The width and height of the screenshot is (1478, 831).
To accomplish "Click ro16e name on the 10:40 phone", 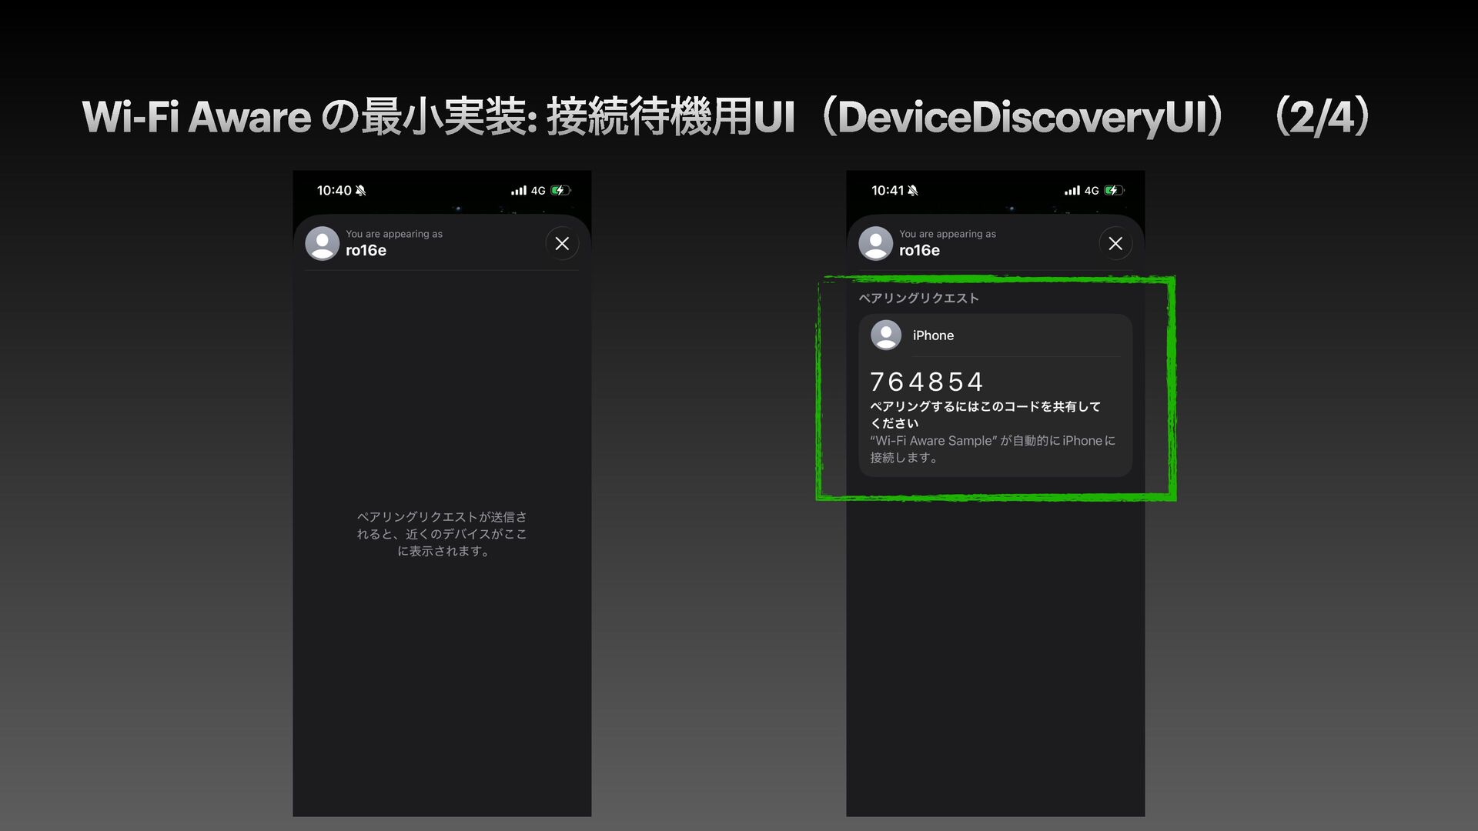I will [366, 250].
